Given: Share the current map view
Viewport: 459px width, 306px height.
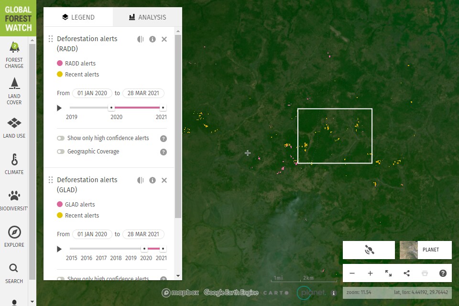Looking at the screenshot, I should tap(406, 273).
